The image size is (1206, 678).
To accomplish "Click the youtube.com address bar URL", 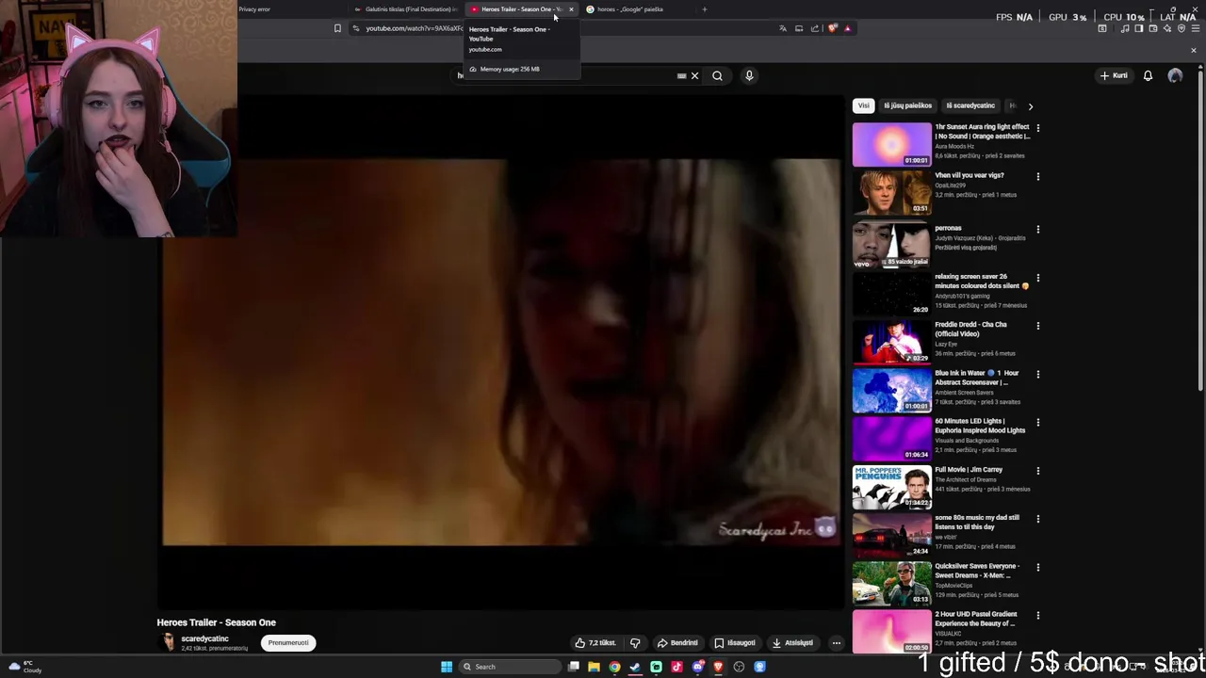I will (415, 28).
